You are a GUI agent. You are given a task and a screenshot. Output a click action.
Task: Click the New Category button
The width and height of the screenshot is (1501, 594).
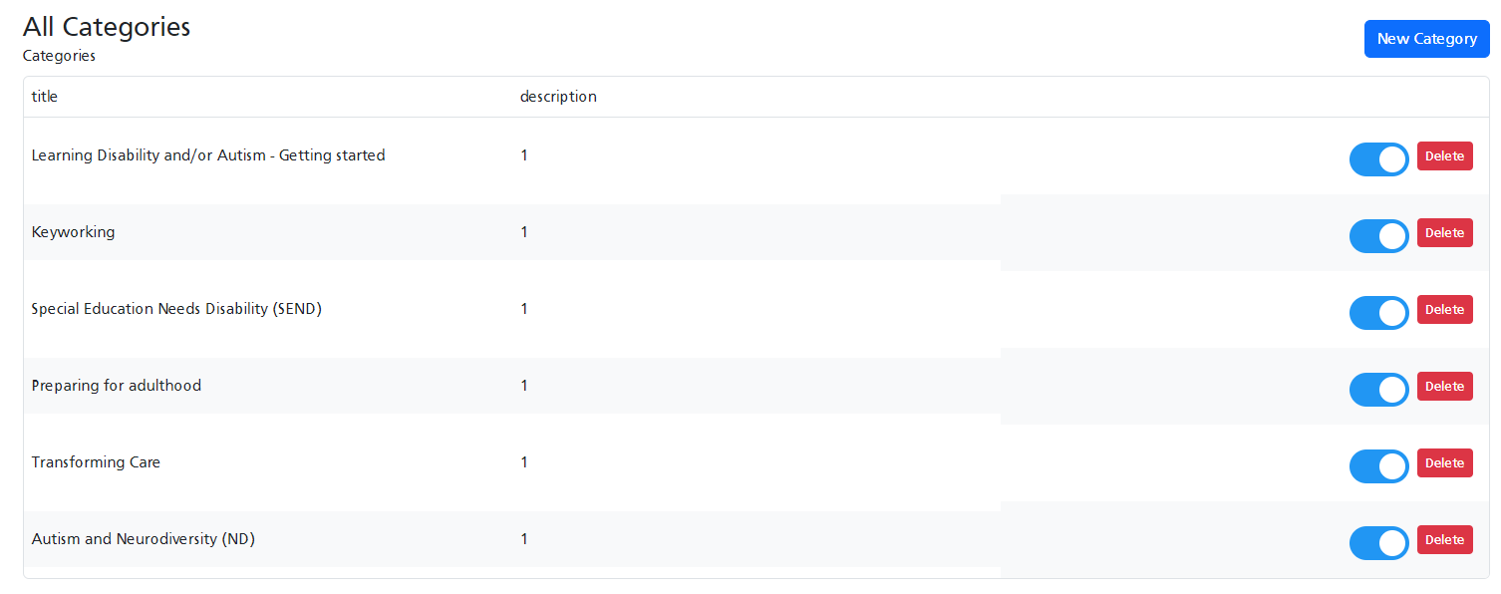tap(1426, 39)
